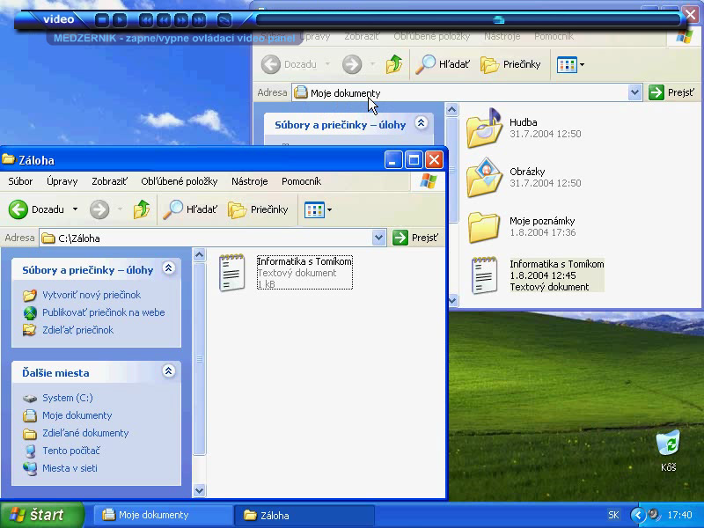Switch to Moje dokumenty taskbar button
The height and width of the screenshot is (528, 704).
[x=164, y=515]
